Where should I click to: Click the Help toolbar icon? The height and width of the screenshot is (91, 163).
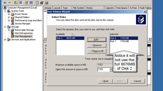(26, 3)
